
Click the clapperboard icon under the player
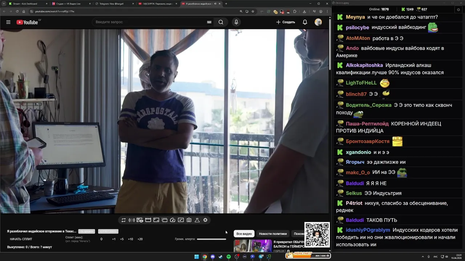tap(148, 220)
